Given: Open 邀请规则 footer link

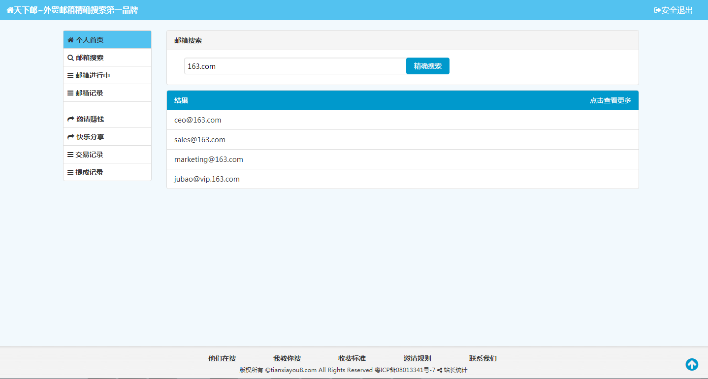Looking at the screenshot, I should coord(418,358).
